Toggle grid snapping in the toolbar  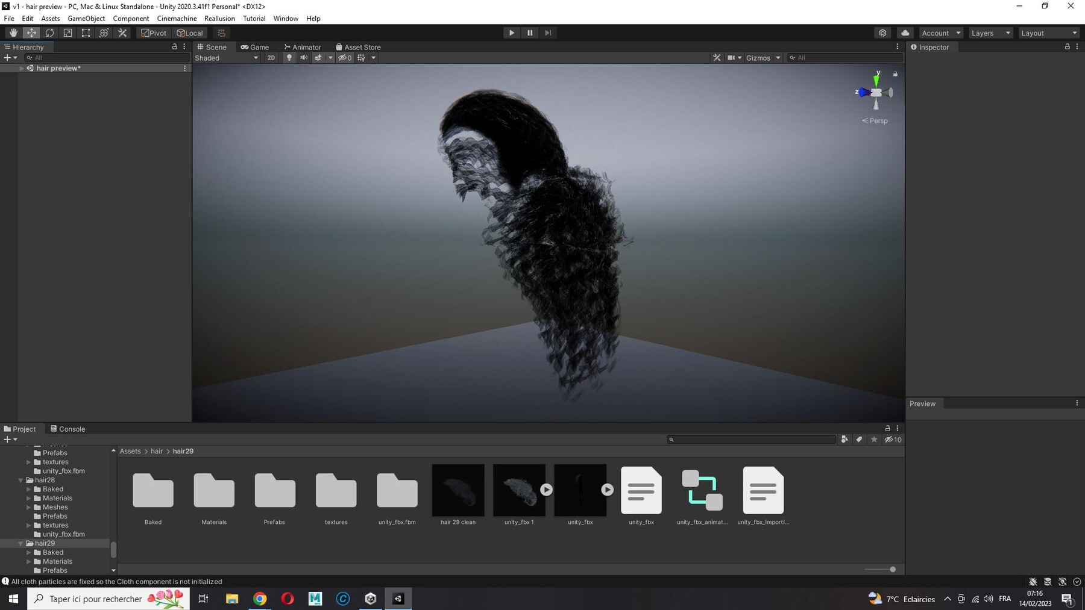click(221, 33)
